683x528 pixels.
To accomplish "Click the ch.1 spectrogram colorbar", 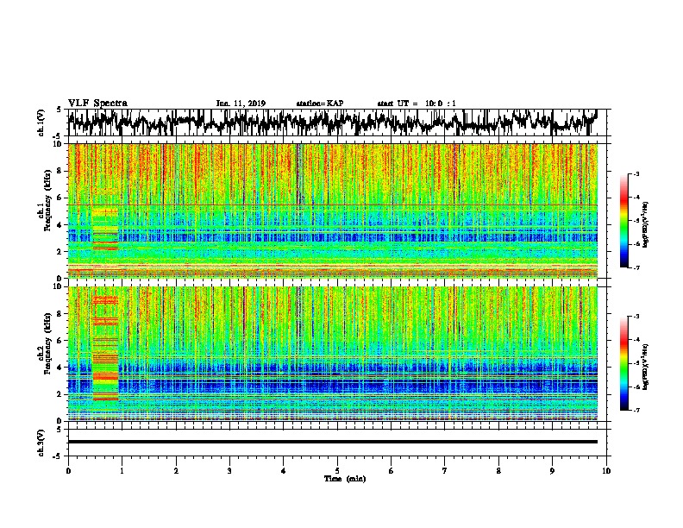I will pyautogui.click(x=624, y=221).
